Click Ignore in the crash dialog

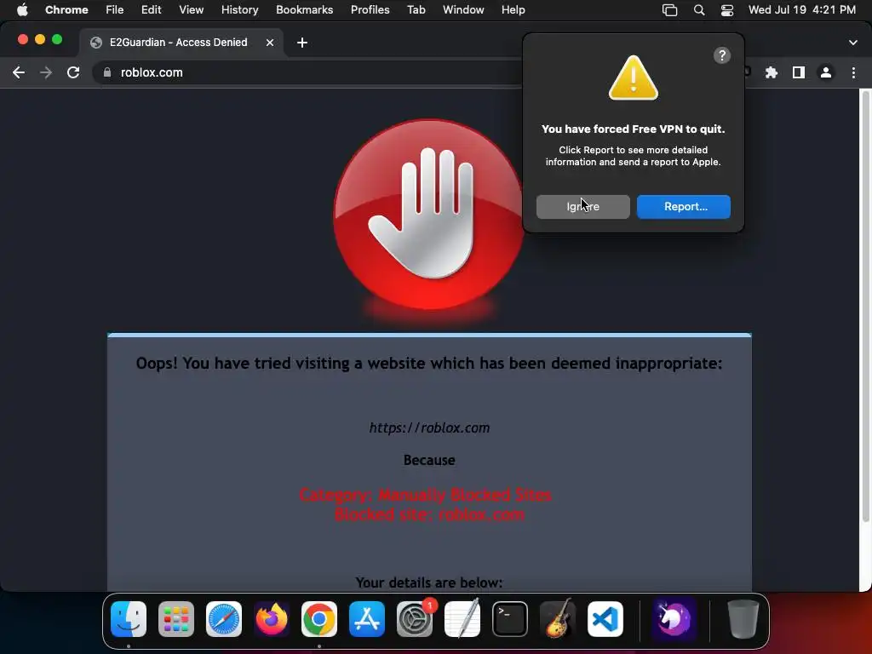pos(582,206)
